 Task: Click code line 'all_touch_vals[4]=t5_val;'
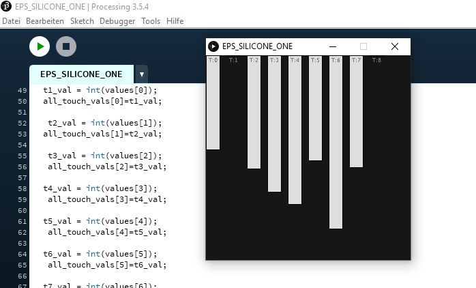[x=107, y=233]
